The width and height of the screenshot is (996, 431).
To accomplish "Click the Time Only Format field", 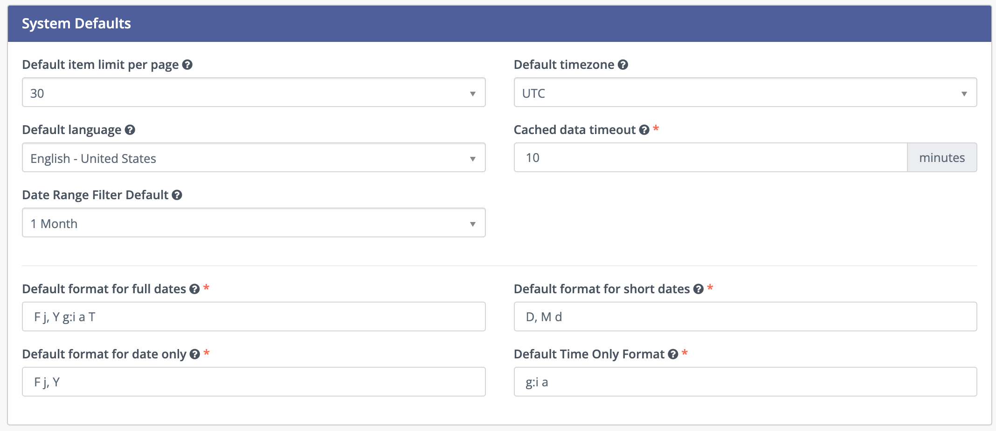I will pos(745,382).
